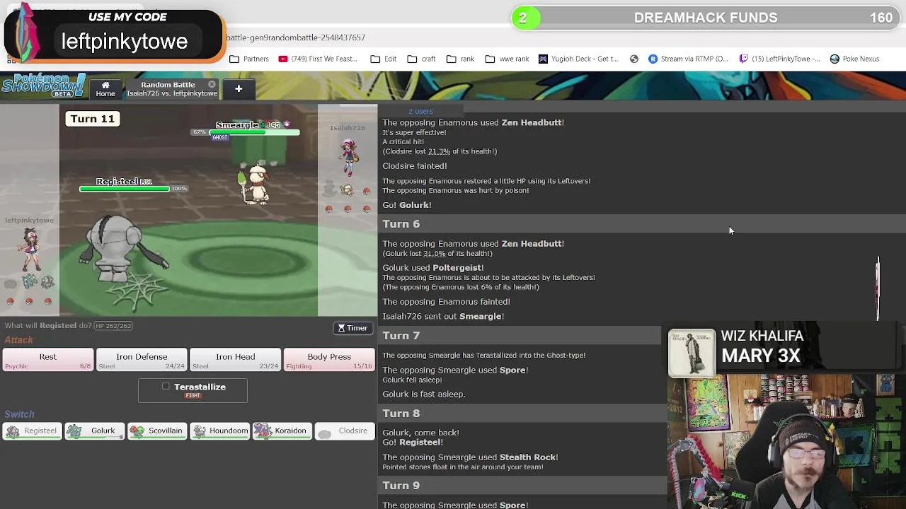Open the LeftPinkyTowe Twitch bookmark
This screenshot has width=906, height=509.
tap(779, 59)
